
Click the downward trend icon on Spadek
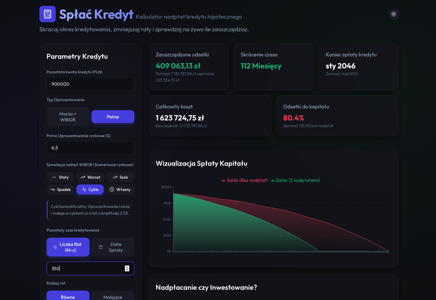(x=53, y=190)
